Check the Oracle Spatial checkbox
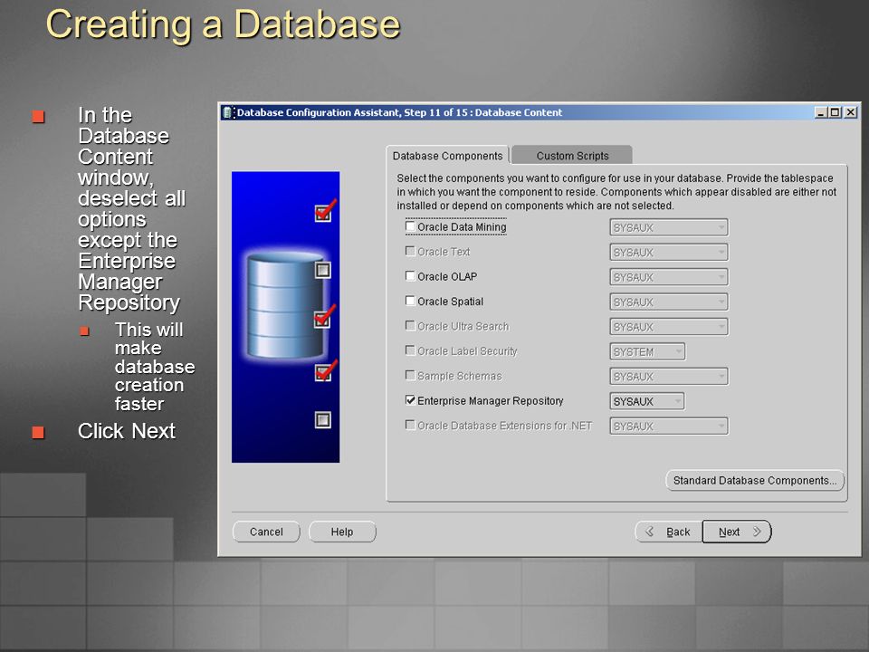The height and width of the screenshot is (652, 869). (x=410, y=301)
